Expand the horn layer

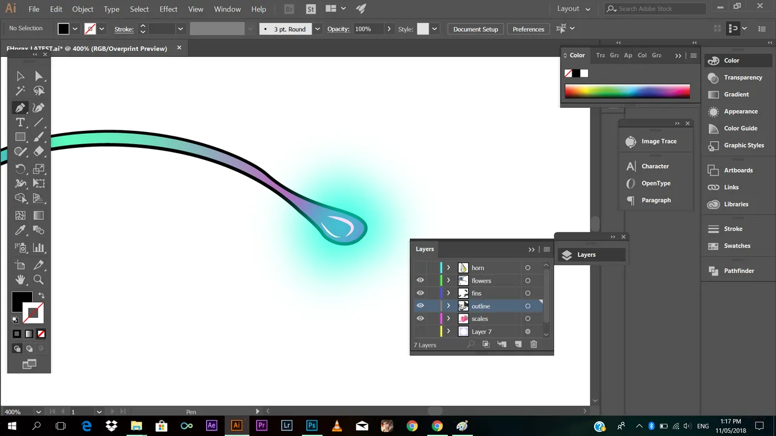tap(449, 268)
